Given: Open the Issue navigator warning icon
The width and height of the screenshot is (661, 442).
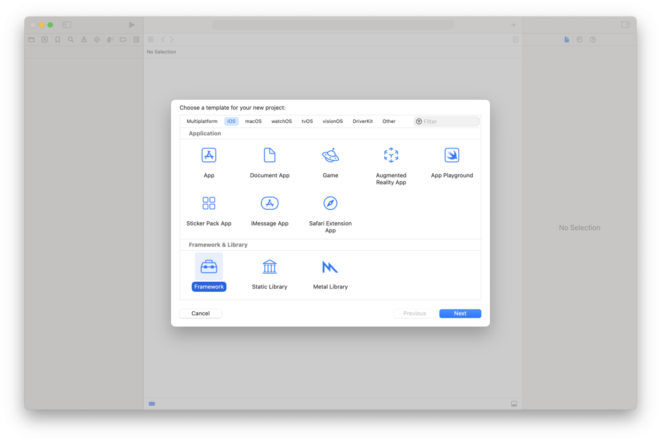Looking at the screenshot, I should pyautogui.click(x=84, y=40).
